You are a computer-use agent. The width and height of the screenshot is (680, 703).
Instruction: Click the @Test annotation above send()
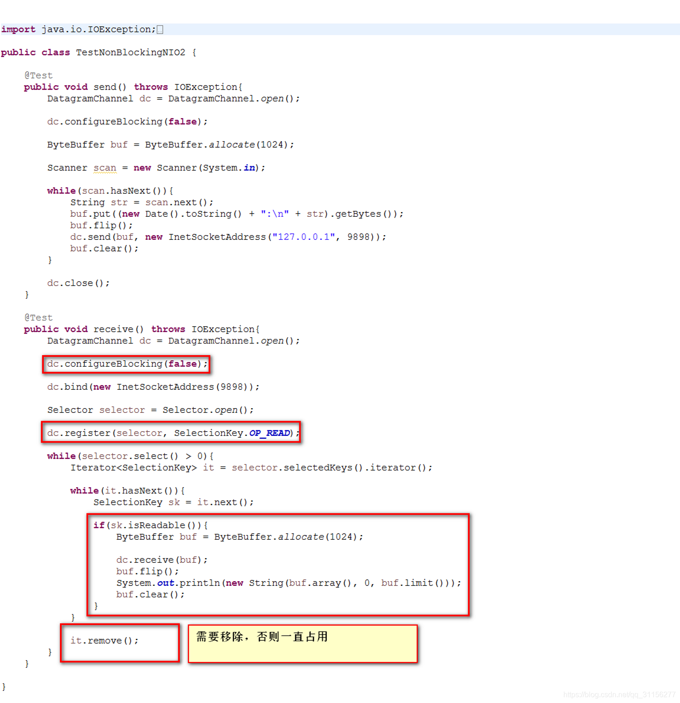[39, 75]
